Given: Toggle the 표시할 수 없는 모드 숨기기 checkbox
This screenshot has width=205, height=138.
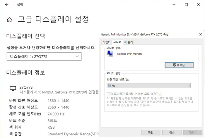Looking at the screenshot, I should pyautogui.click(x=108, y=94).
